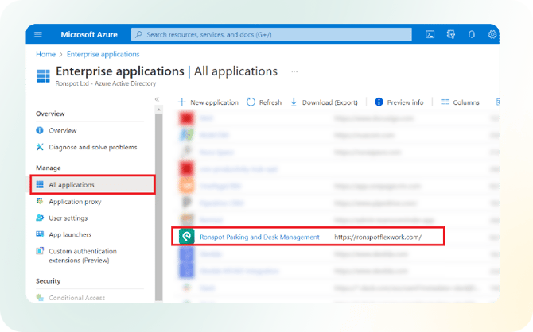Refresh the applications list
The height and width of the screenshot is (332, 533).
click(x=264, y=102)
